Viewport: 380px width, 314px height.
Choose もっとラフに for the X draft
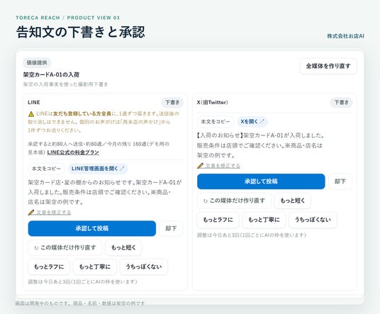[x=218, y=220]
